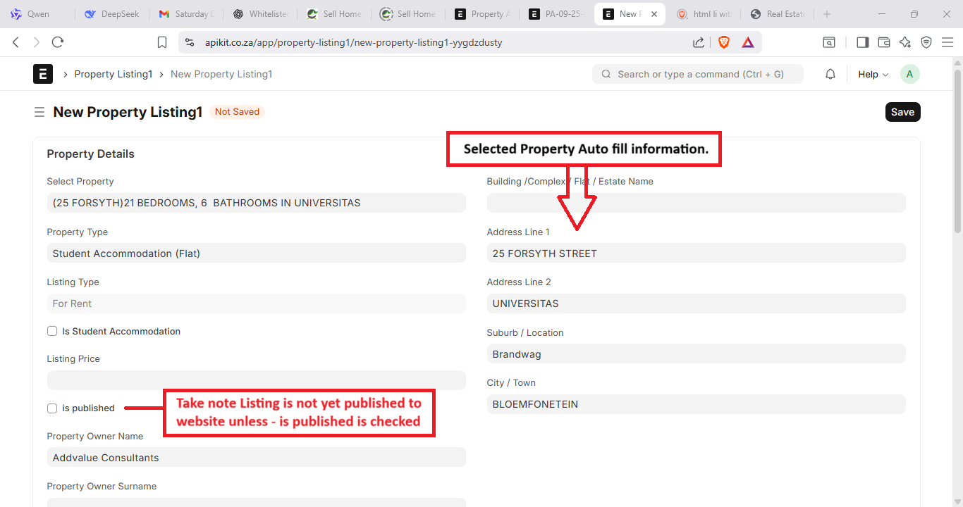Toggle the sidebar hamburger menu
This screenshot has width=963, height=507.
coord(39,112)
